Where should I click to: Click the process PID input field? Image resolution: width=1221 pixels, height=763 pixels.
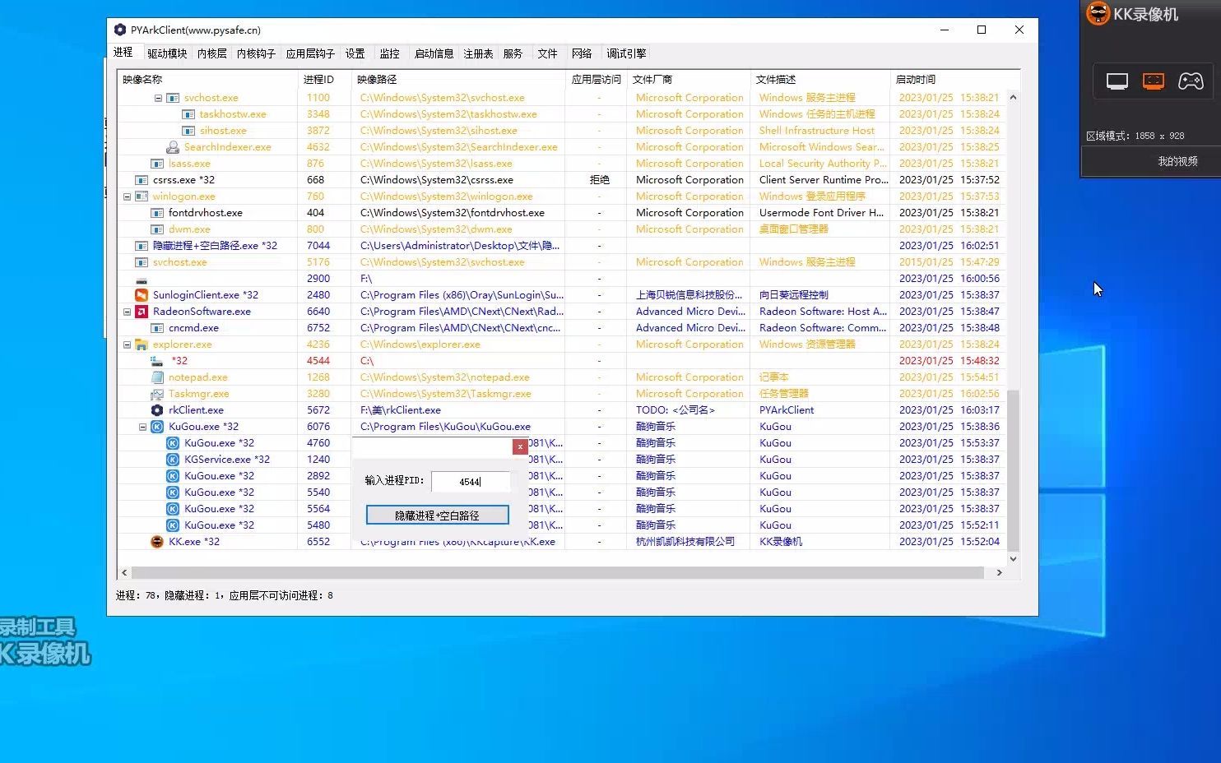coord(471,482)
